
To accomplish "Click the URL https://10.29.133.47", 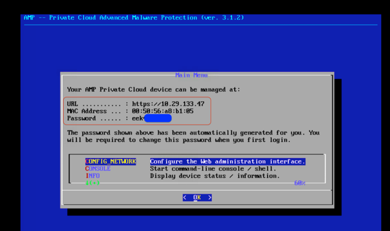I will click(168, 104).
